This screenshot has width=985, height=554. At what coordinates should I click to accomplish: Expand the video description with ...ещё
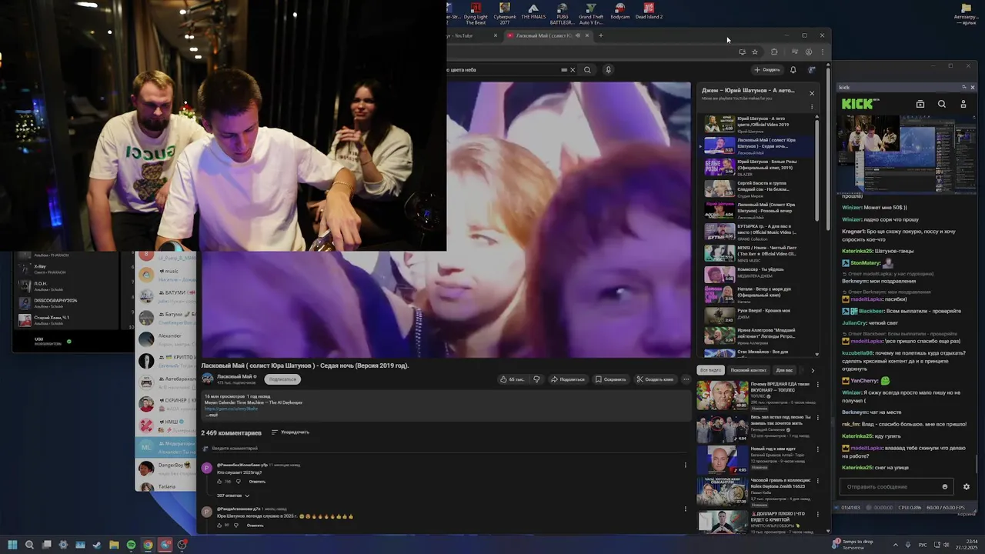coord(211,415)
